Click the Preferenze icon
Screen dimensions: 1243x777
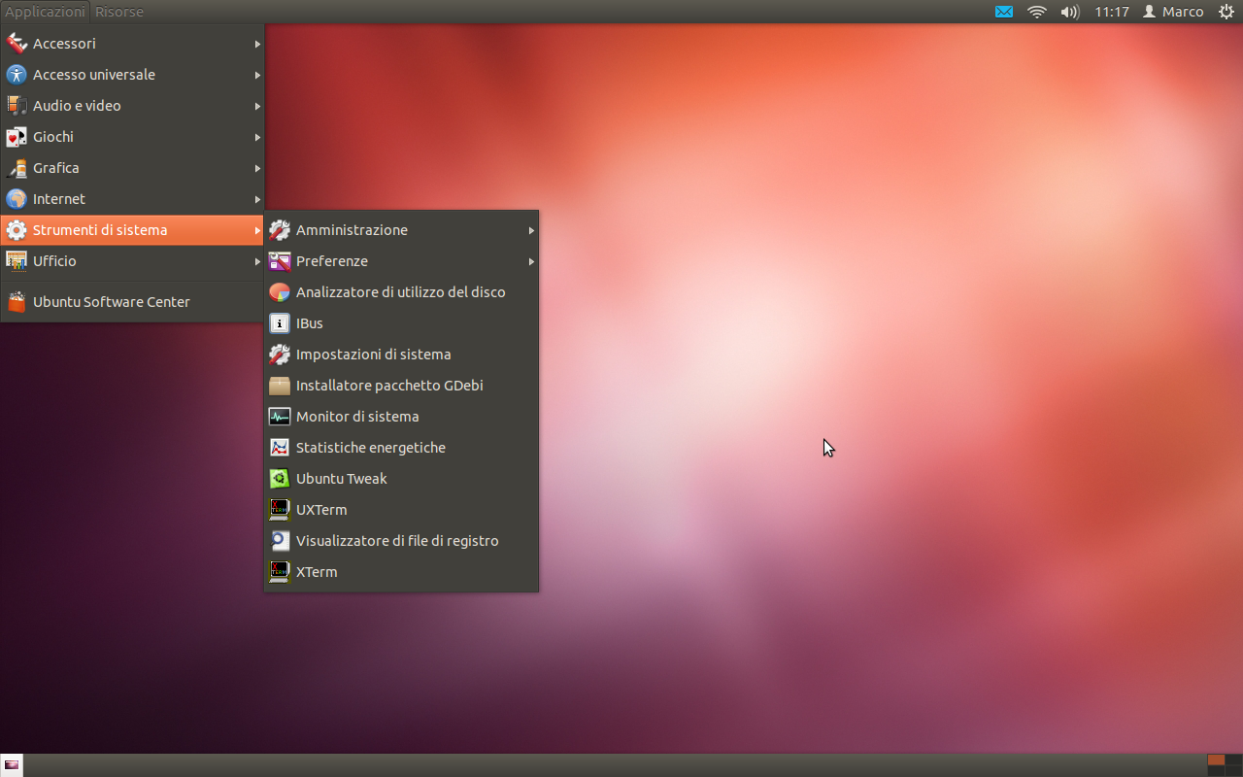point(280,261)
